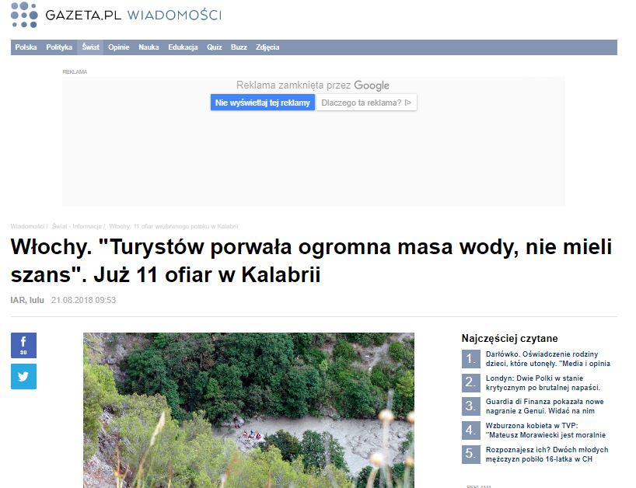Viewport: 636px width, 488px height.
Task: Open the article photo of the gorge
Action: point(249,410)
